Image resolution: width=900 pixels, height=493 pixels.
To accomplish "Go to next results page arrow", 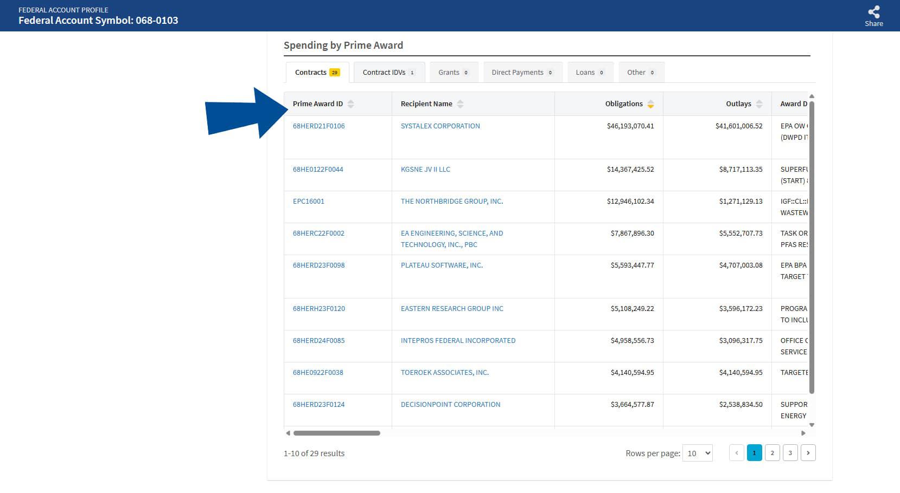I will tap(808, 453).
